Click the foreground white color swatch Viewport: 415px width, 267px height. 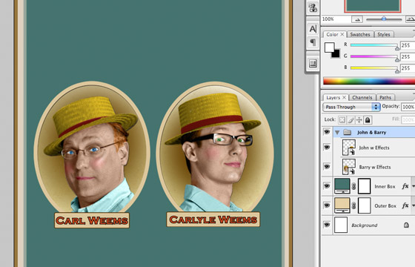pyautogui.click(x=329, y=47)
